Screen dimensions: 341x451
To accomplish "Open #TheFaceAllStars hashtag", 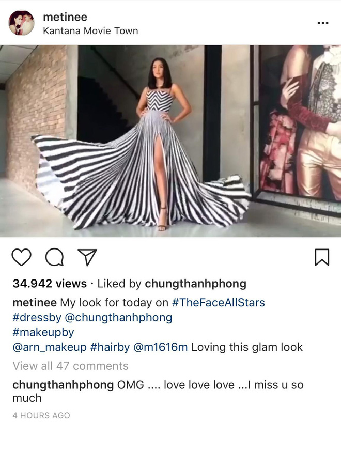I will click(x=219, y=303).
